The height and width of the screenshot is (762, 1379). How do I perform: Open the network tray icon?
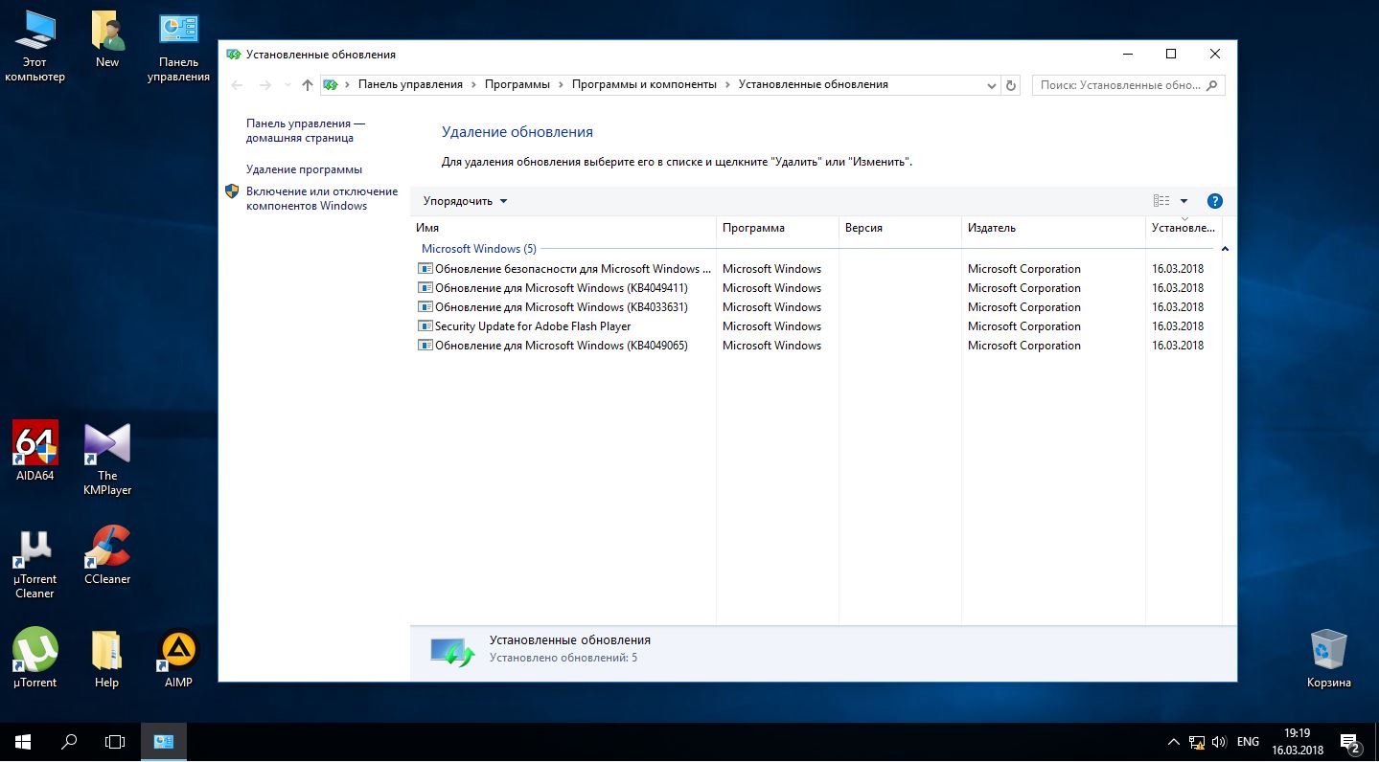coord(1197,742)
